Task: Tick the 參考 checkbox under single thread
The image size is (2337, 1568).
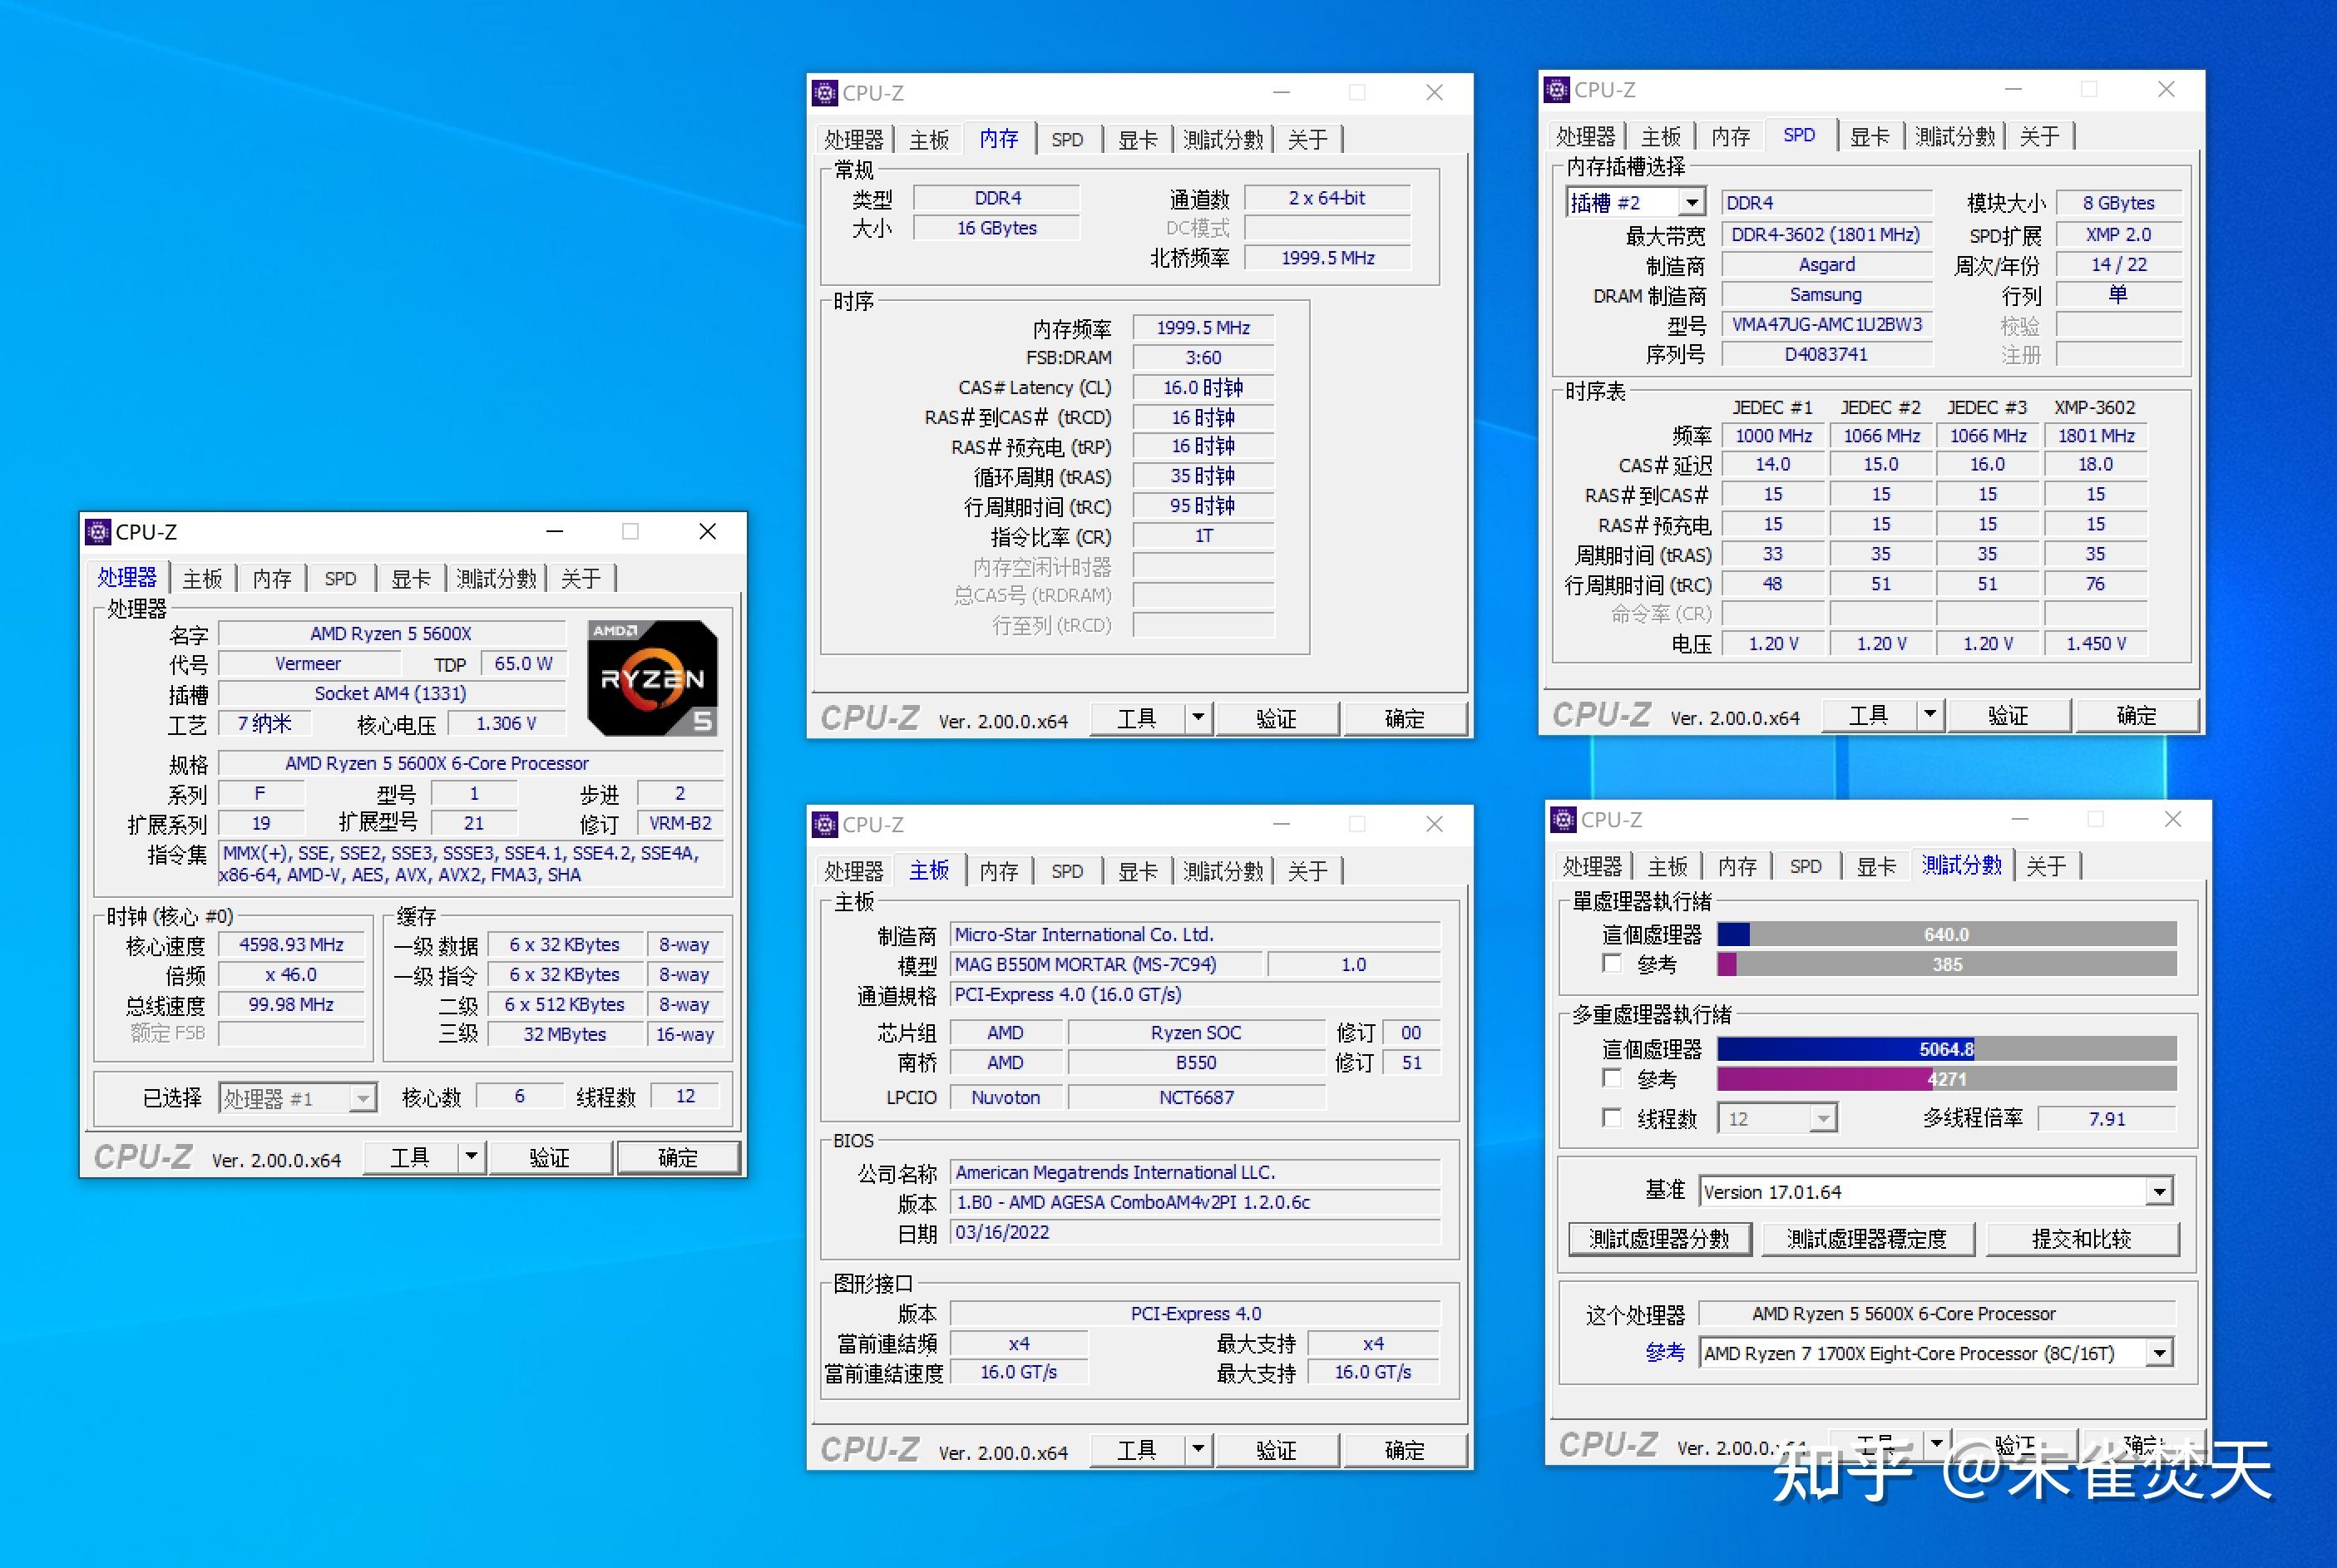Action: pyautogui.click(x=1612, y=963)
